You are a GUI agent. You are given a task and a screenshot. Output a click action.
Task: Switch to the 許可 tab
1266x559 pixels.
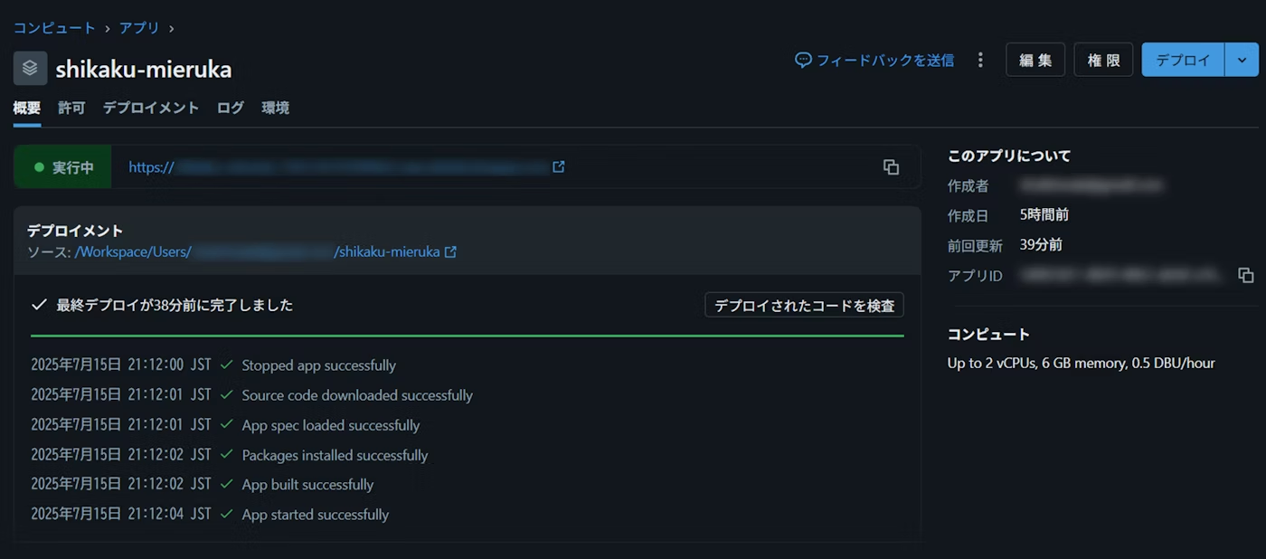(x=71, y=108)
